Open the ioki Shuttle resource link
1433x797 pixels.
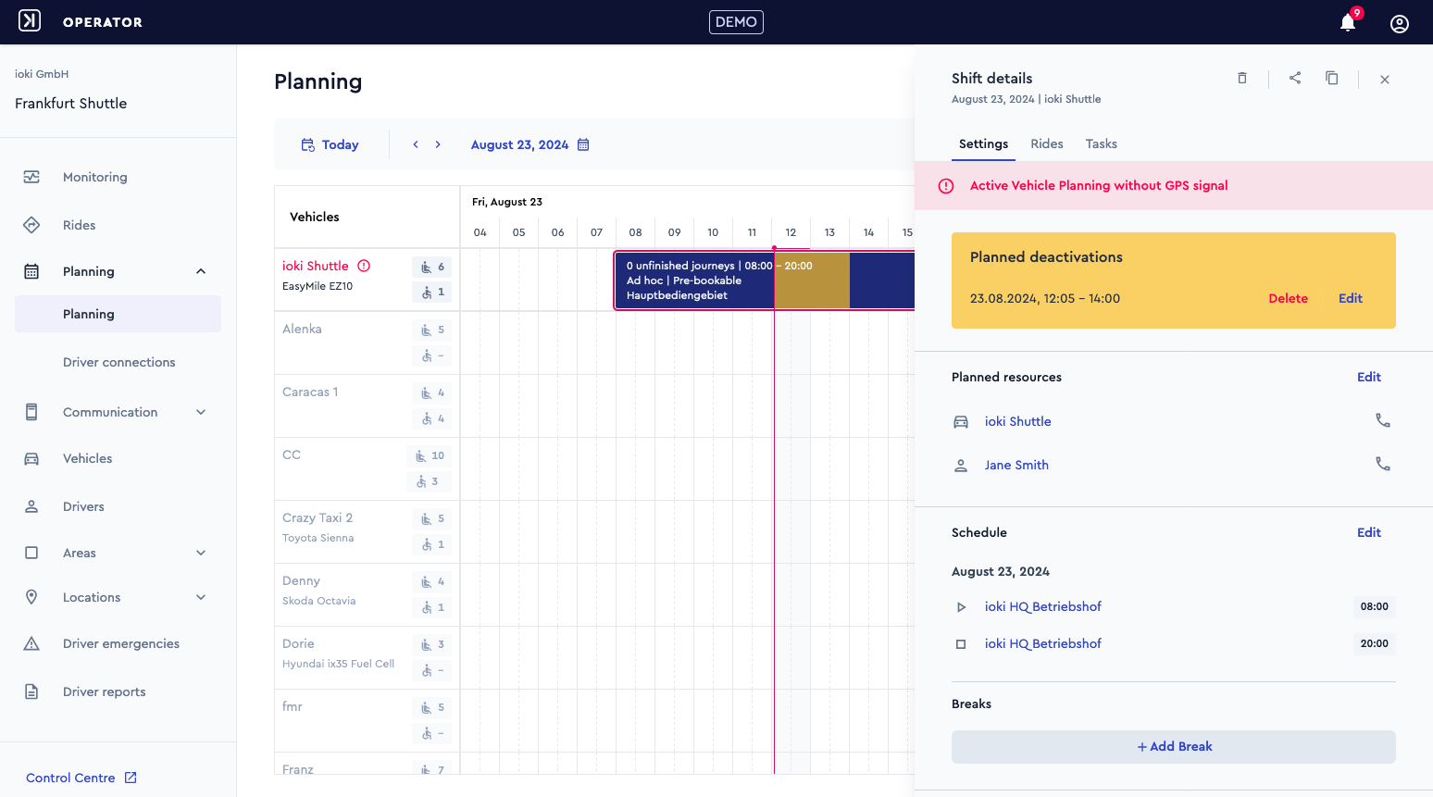(1017, 421)
